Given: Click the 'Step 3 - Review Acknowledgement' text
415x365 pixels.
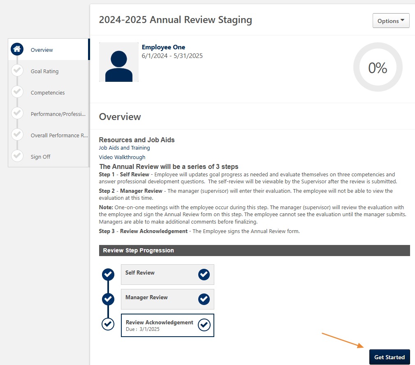Looking at the screenshot, I should [143, 231].
